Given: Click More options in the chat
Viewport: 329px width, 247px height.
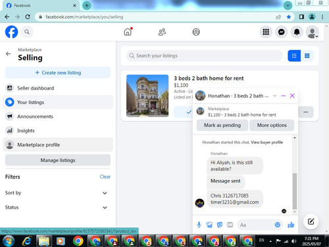Looking at the screenshot, I should point(272,125).
